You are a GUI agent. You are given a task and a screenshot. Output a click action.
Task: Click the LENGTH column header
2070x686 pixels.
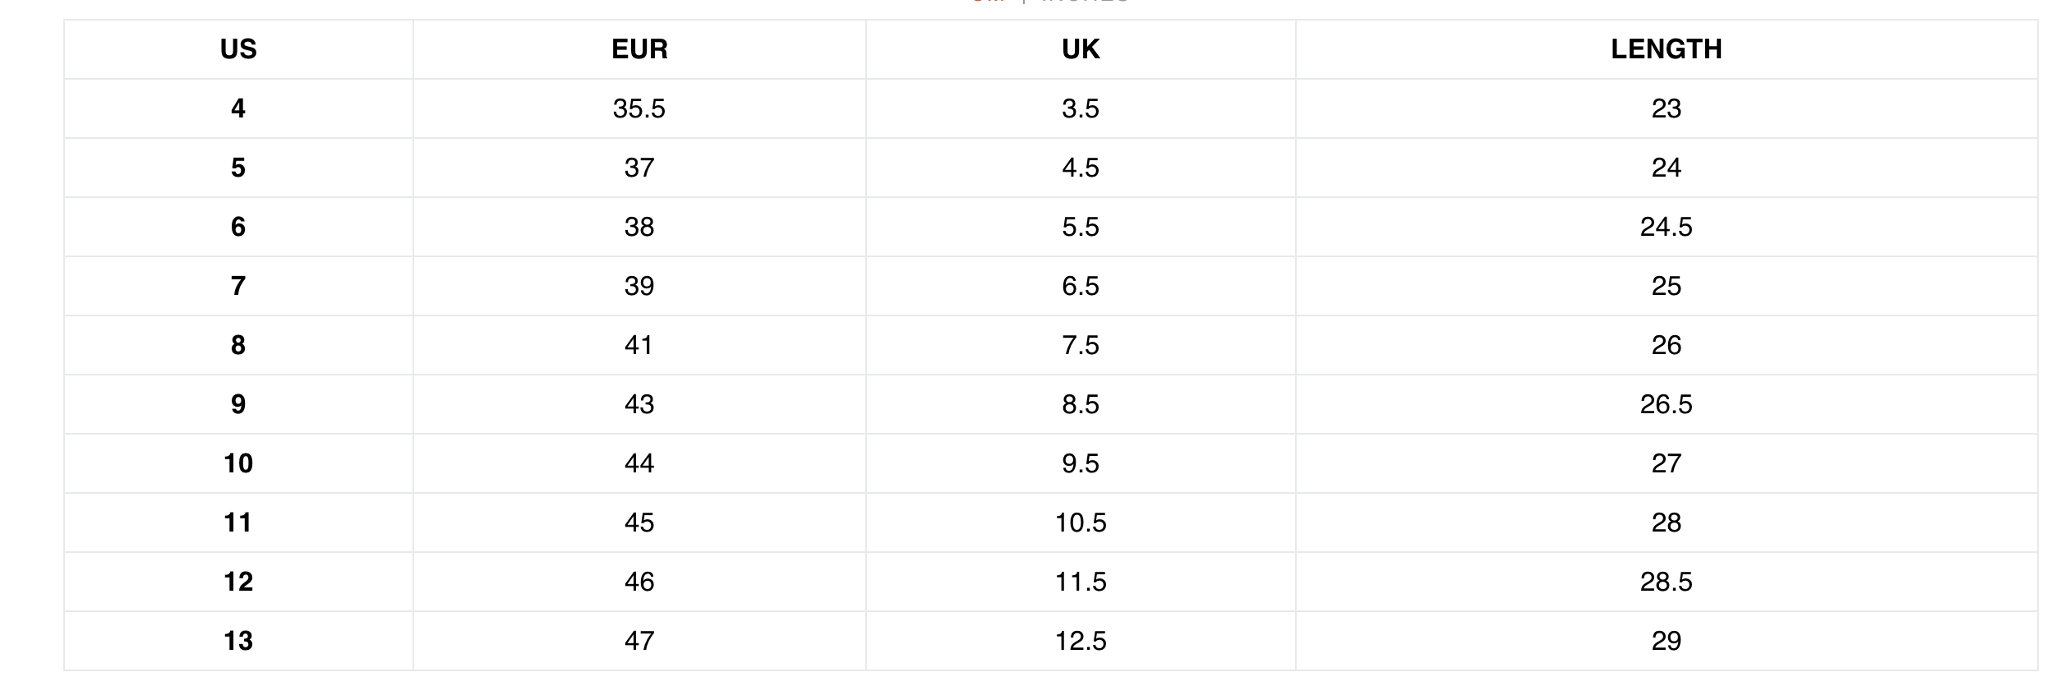click(x=1666, y=49)
